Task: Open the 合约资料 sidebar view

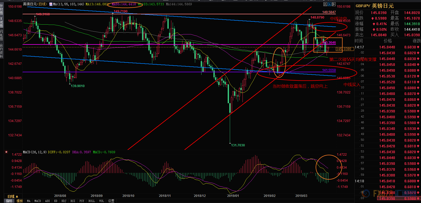Action: (x=2, y=50)
